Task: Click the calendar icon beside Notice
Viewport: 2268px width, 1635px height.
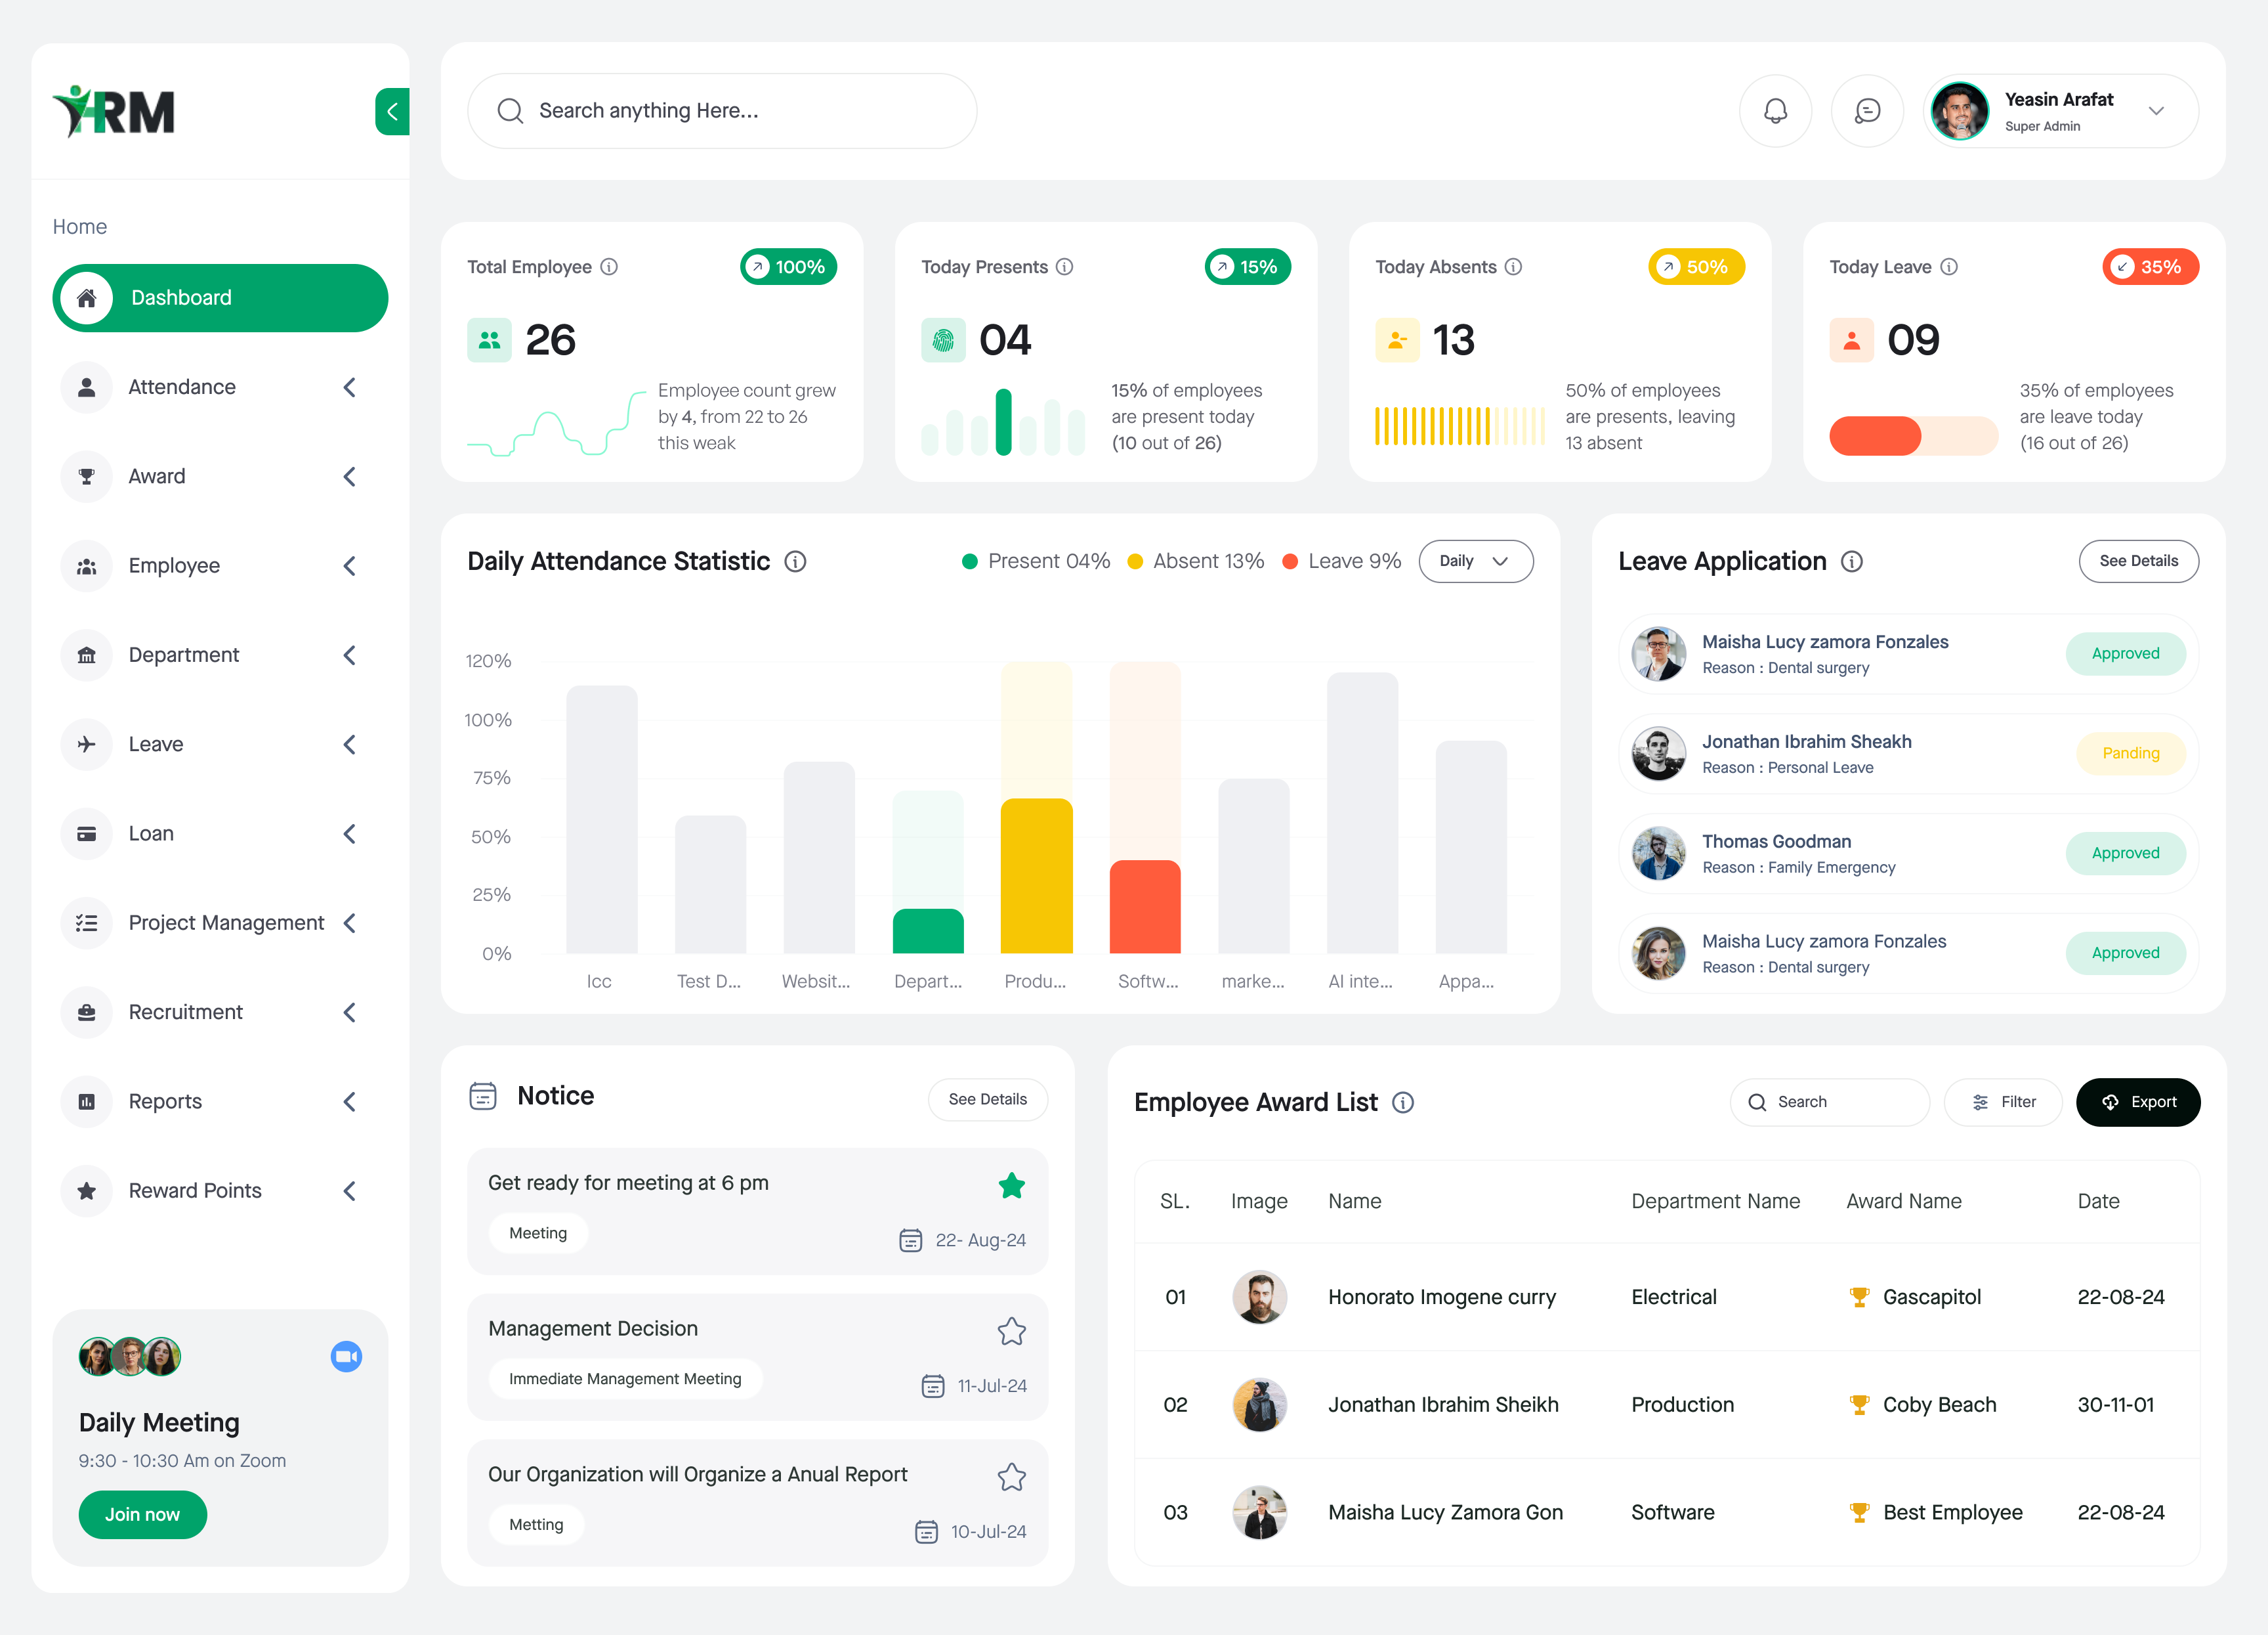Action: (x=483, y=1097)
